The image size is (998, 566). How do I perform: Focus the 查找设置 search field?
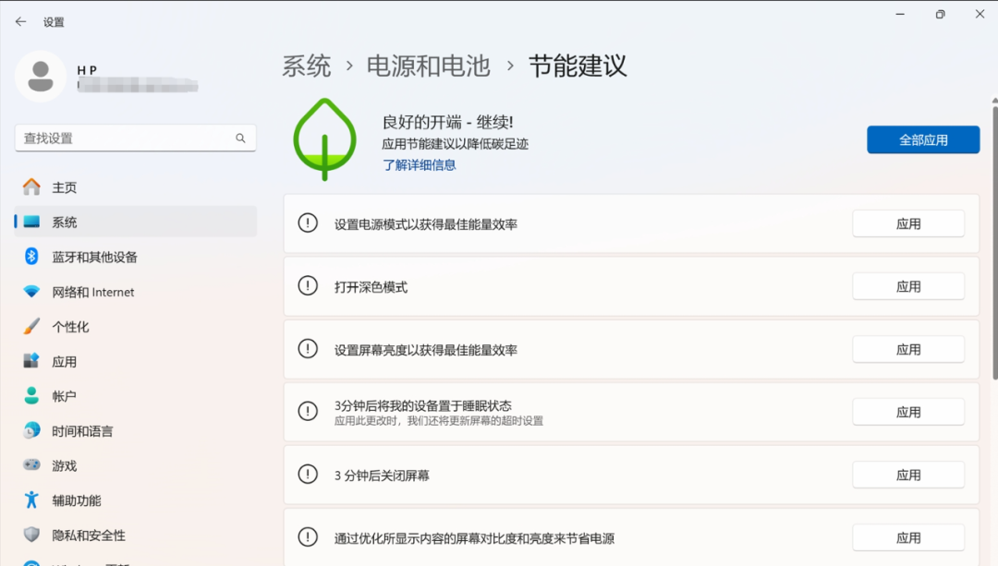[x=136, y=138]
